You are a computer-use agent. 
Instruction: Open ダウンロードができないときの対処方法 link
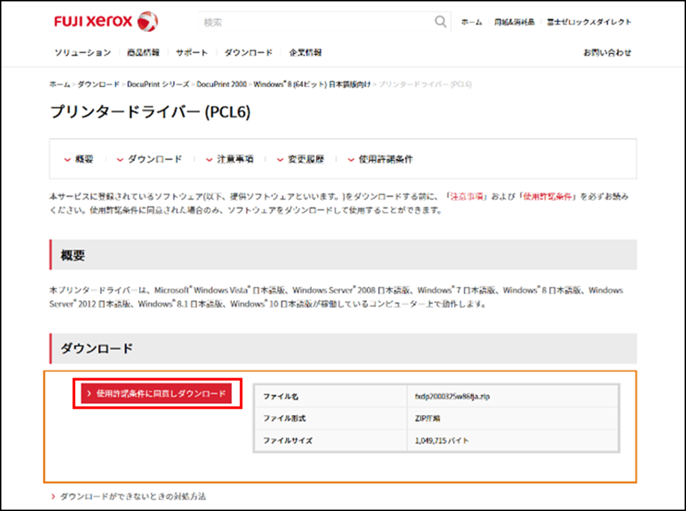pos(128,496)
